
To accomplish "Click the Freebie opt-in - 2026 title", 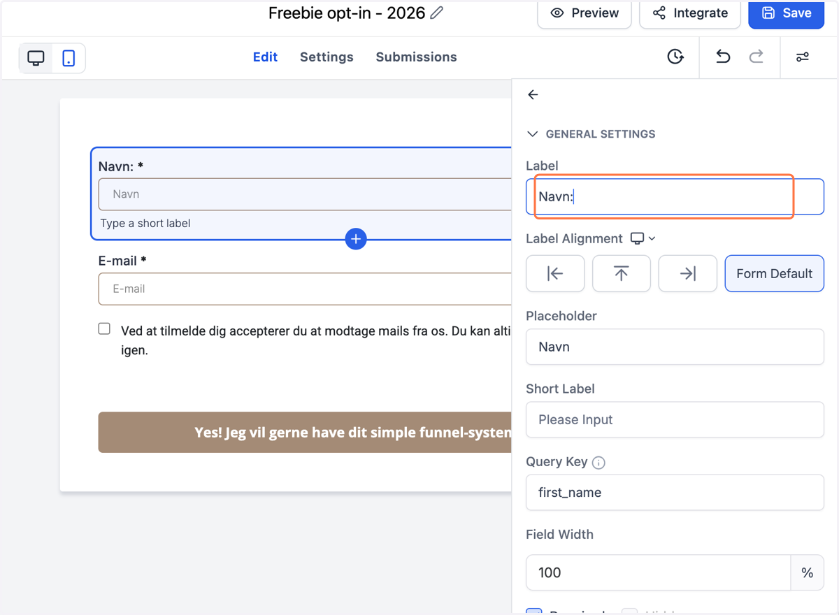I will click(347, 13).
